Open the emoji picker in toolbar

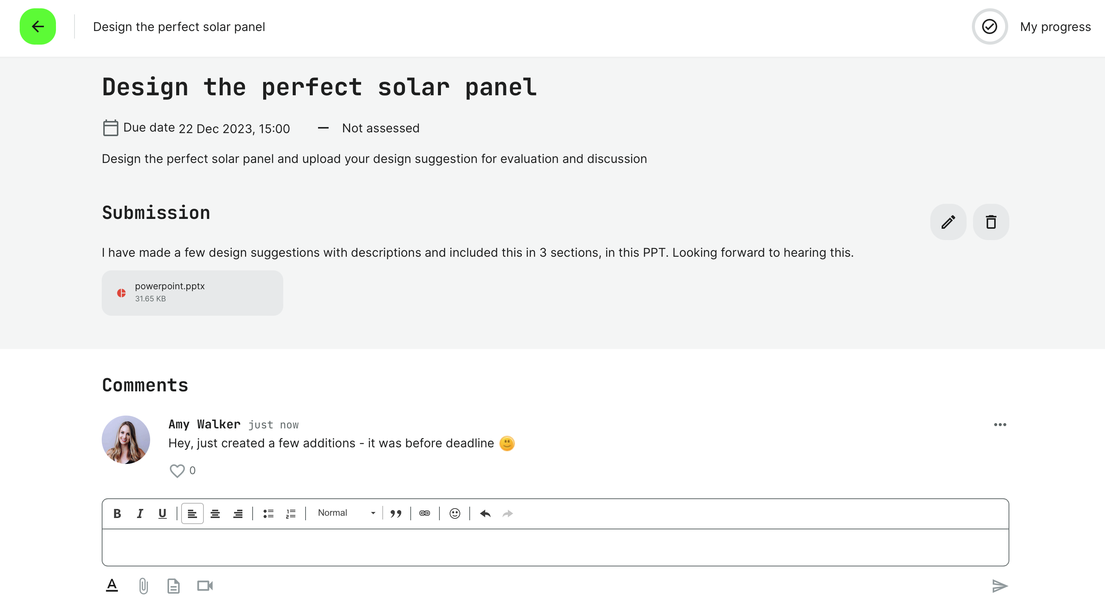(455, 514)
